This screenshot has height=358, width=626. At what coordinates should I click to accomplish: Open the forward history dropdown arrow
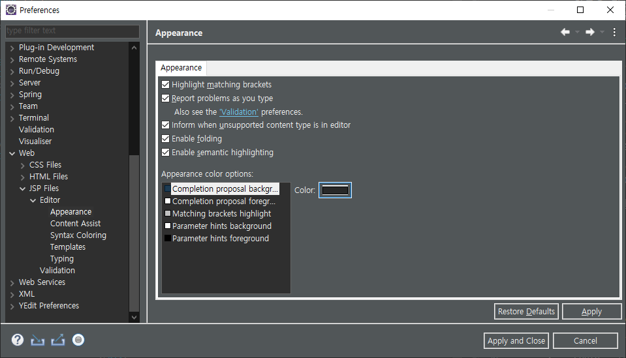(x=602, y=33)
